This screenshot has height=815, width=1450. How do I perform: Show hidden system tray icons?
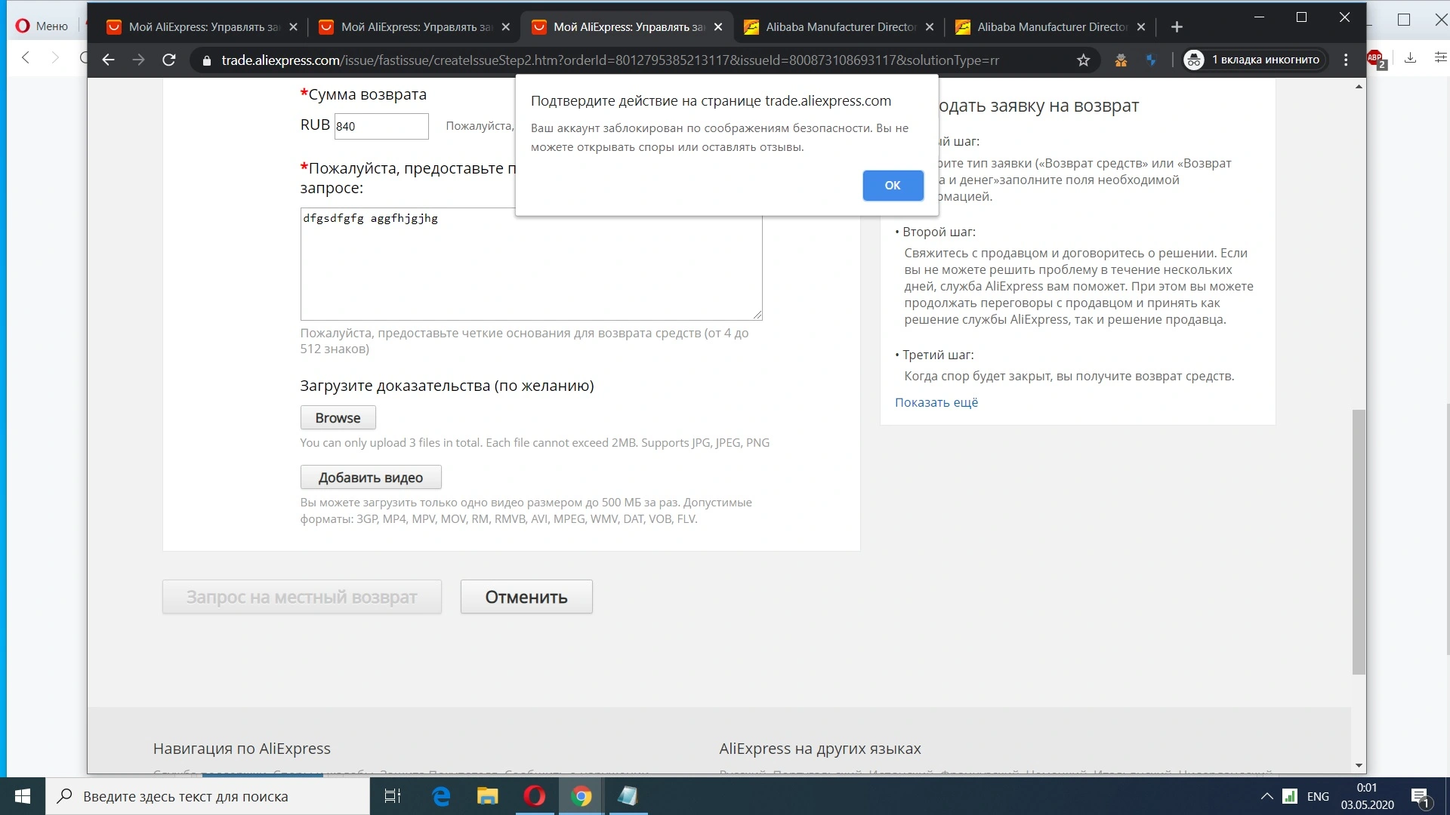(x=1266, y=796)
